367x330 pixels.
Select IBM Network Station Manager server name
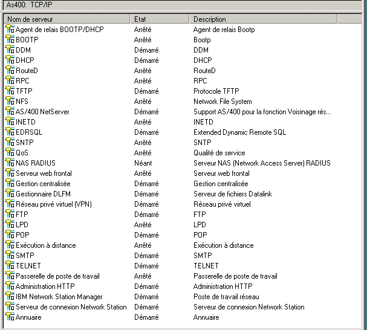coord(59,297)
